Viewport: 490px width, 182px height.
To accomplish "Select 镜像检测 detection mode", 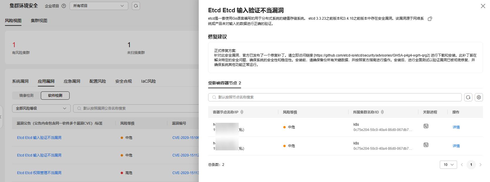I will click(x=26, y=96).
